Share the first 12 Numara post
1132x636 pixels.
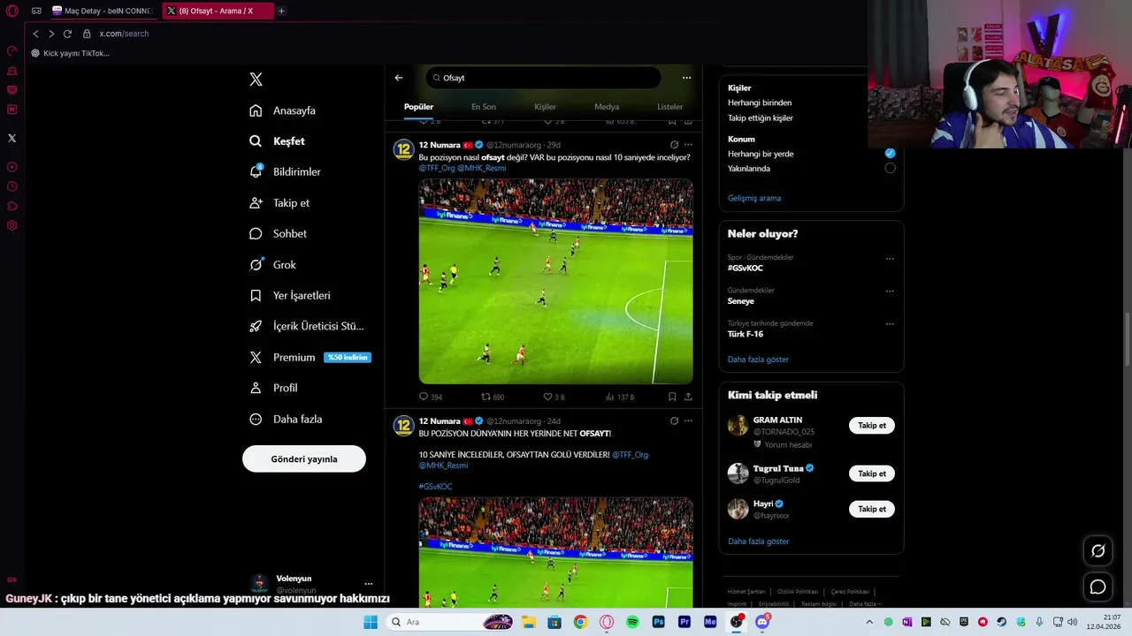[688, 397]
